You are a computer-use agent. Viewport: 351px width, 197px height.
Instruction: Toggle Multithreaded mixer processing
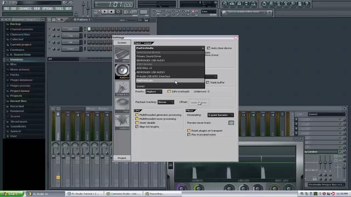(137, 119)
